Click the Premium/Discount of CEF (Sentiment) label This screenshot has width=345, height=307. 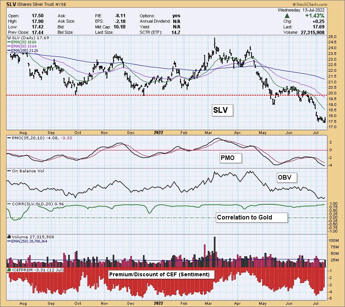click(x=161, y=274)
